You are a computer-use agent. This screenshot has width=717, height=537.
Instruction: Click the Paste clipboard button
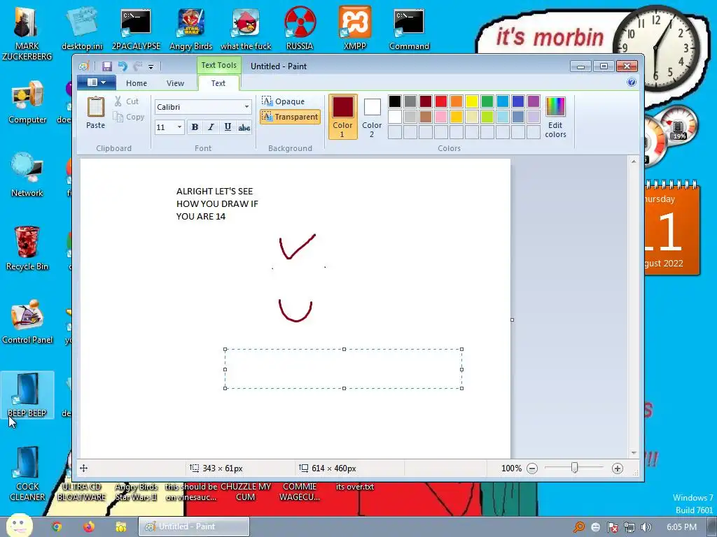point(95,113)
